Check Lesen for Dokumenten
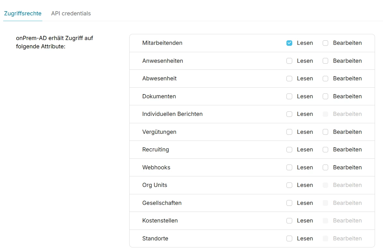383x250 pixels. [x=289, y=96]
